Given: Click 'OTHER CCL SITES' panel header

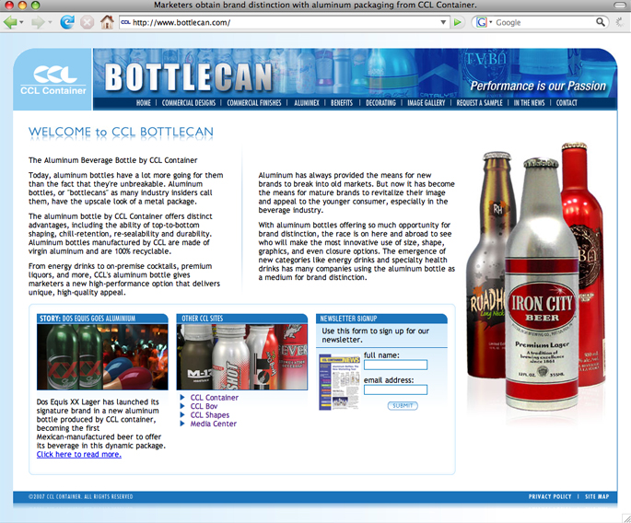Looking at the screenshot, I should click(202, 319).
